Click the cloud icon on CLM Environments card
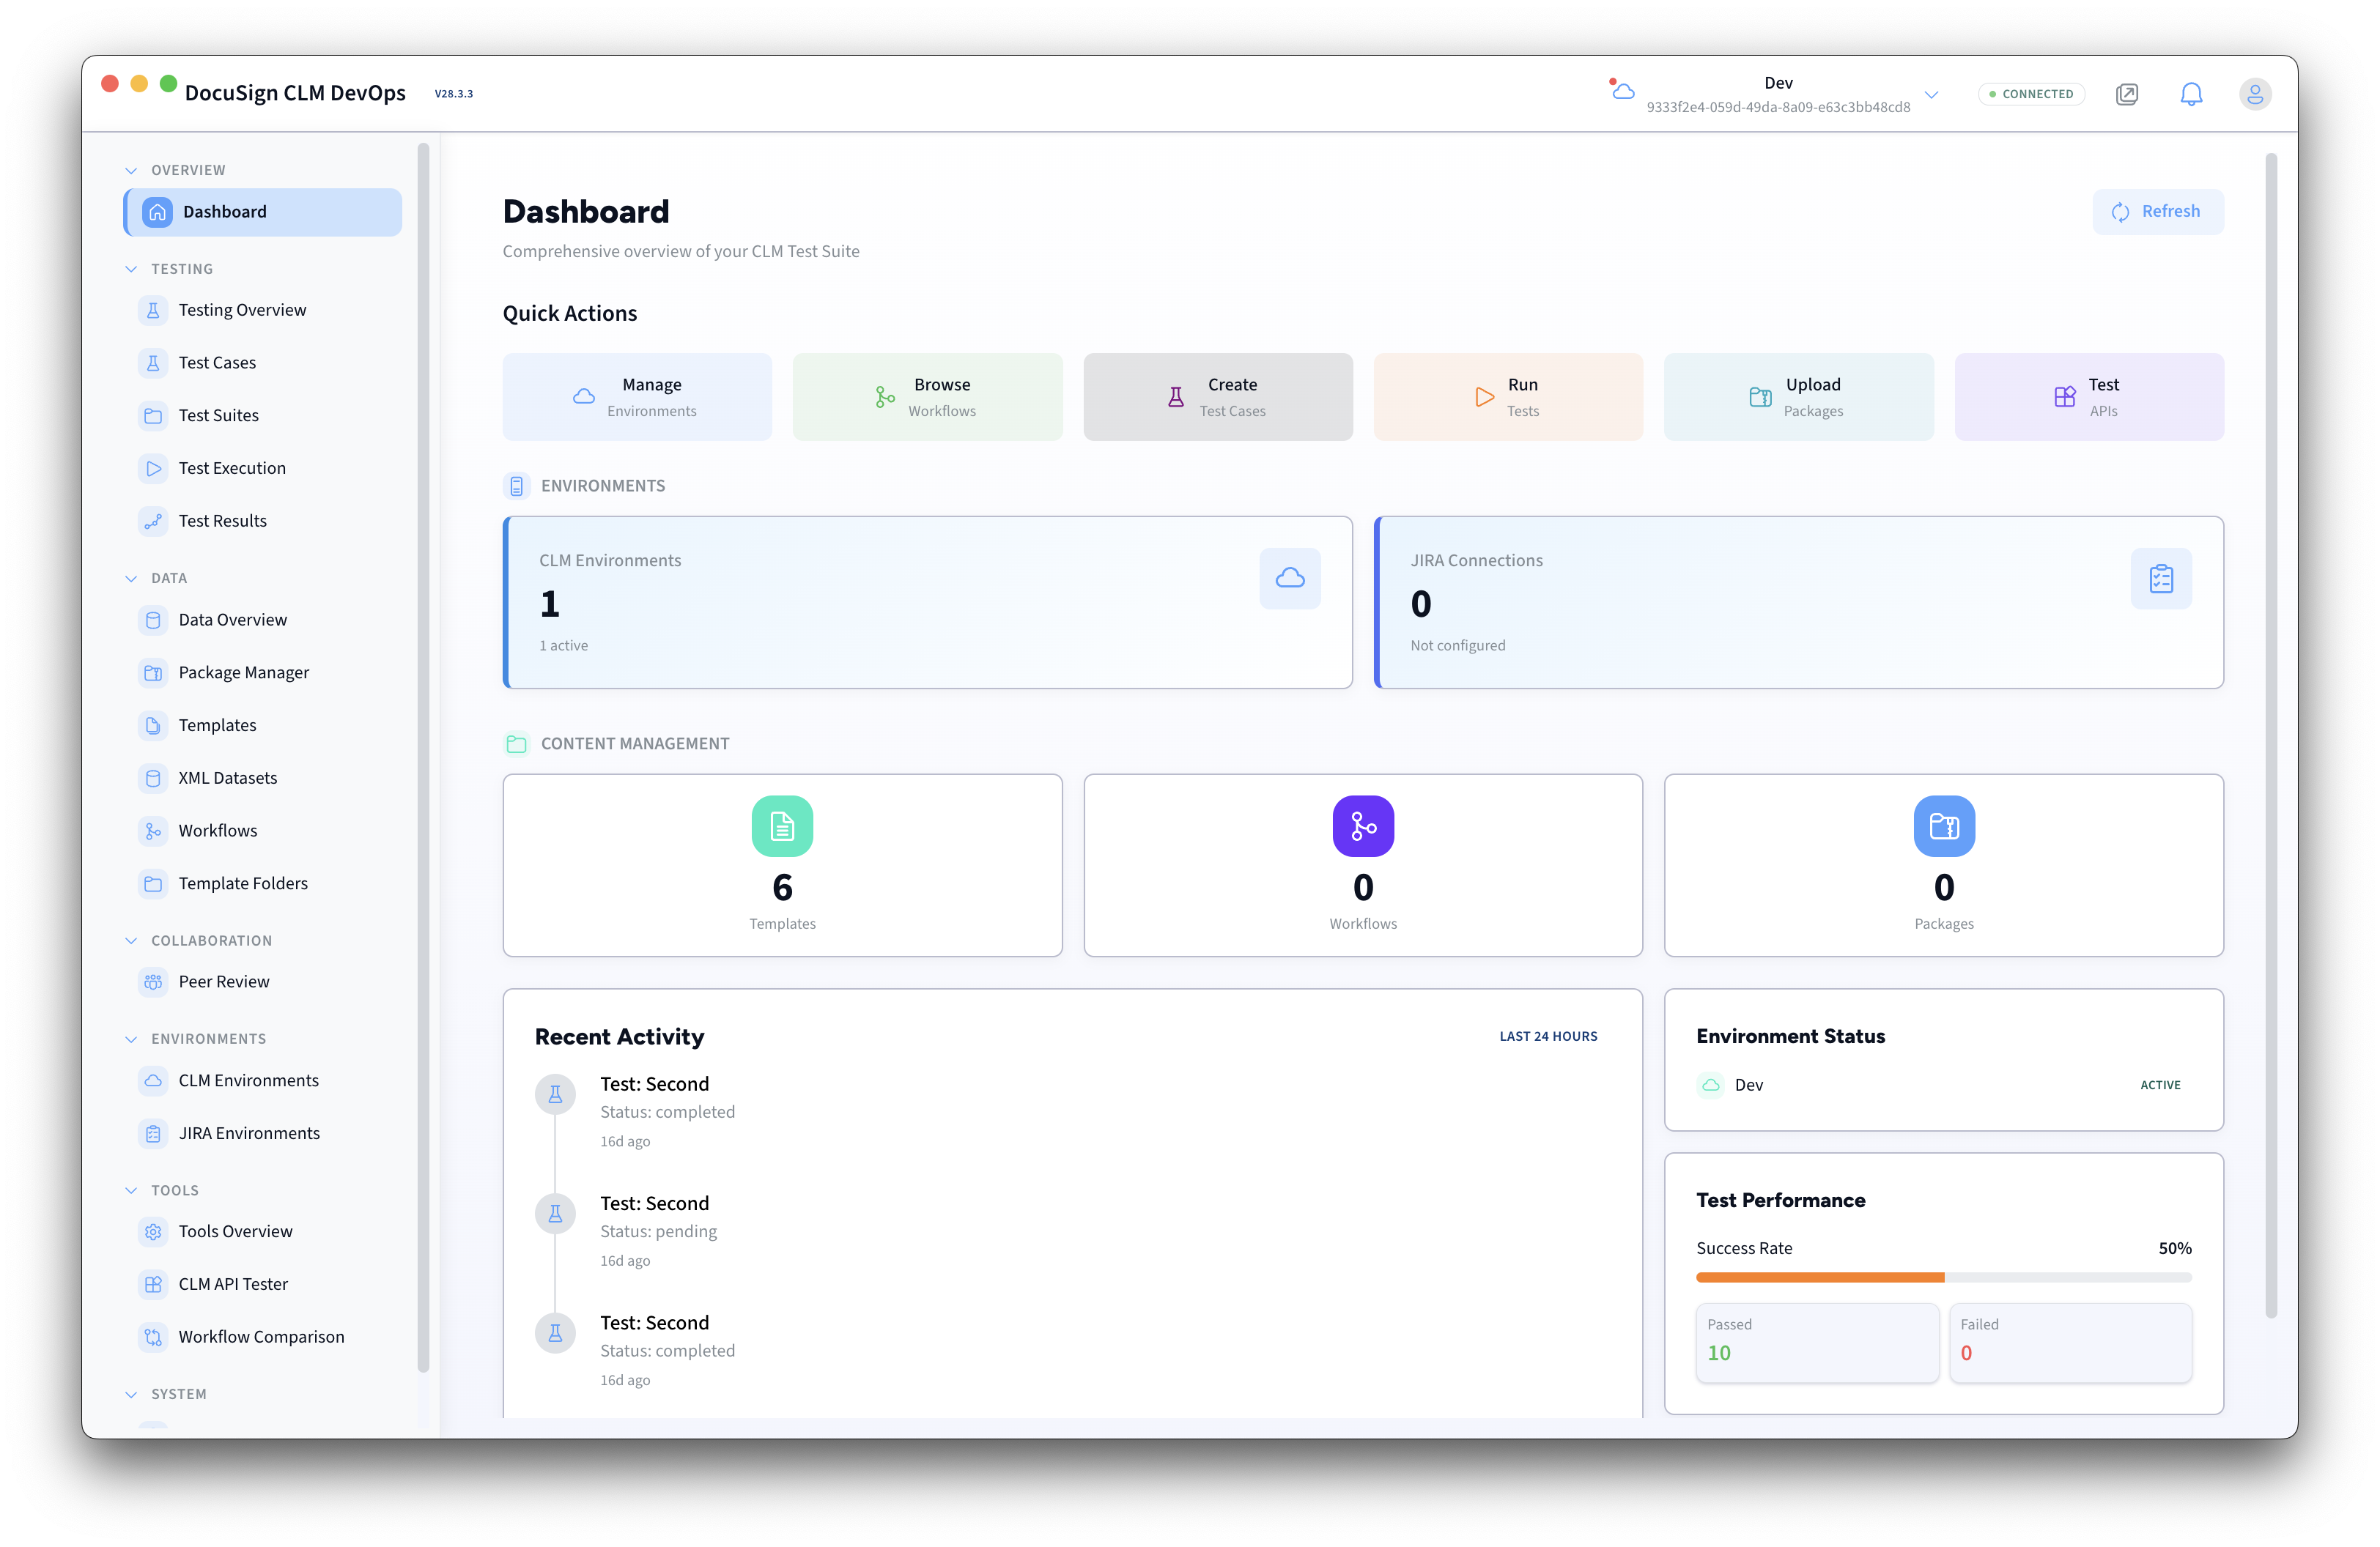This screenshot has width=2380, height=1547. coord(1289,578)
